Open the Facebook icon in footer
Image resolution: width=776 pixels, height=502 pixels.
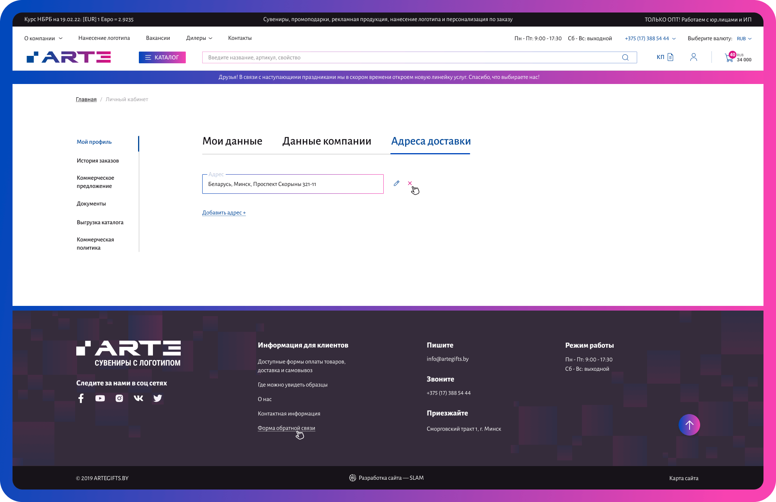click(x=81, y=398)
